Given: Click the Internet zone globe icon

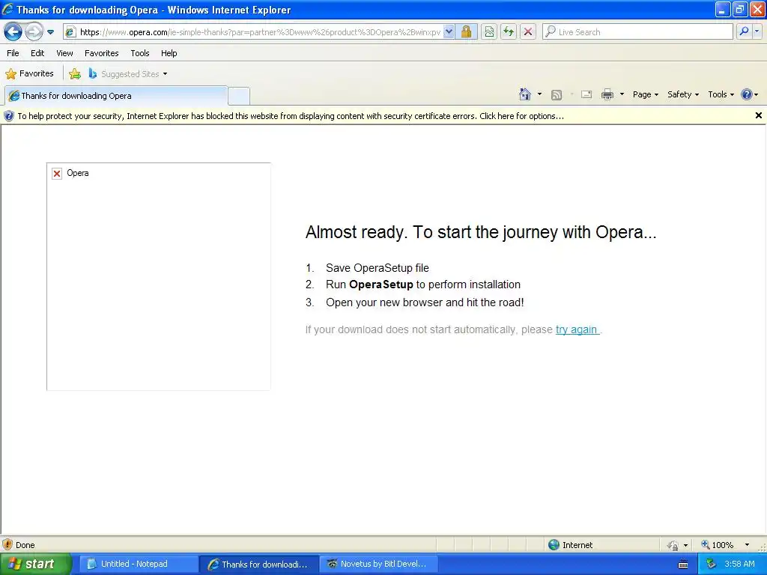Looking at the screenshot, I should coord(554,545).
